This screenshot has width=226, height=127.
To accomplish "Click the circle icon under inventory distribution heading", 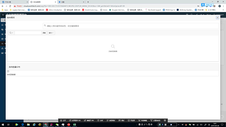I will (x=8, y=71).
